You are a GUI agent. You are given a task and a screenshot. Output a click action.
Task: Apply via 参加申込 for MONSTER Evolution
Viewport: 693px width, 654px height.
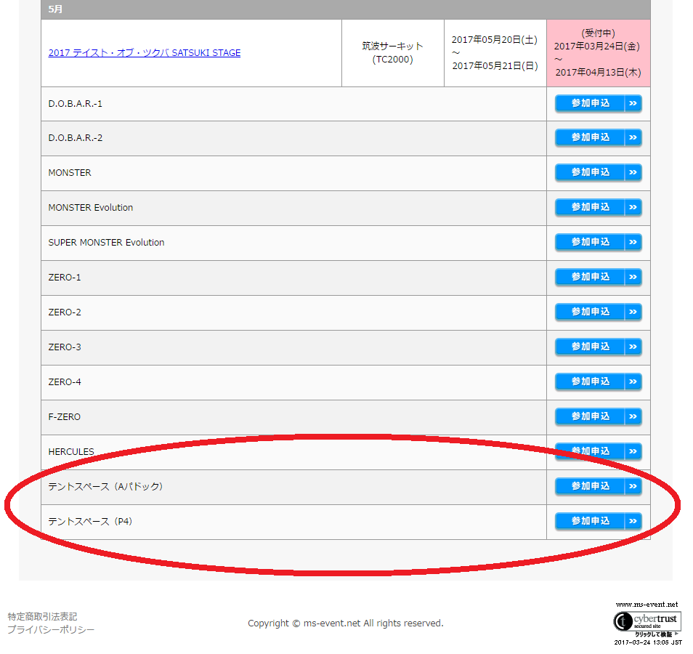598,207
